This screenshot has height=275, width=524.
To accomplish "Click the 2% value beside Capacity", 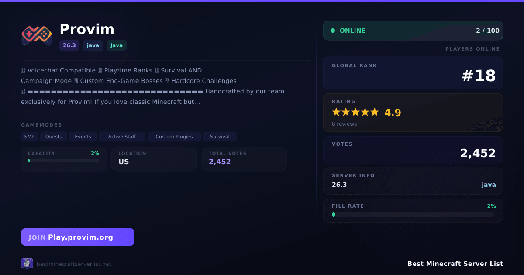I will tap(95, 153).
